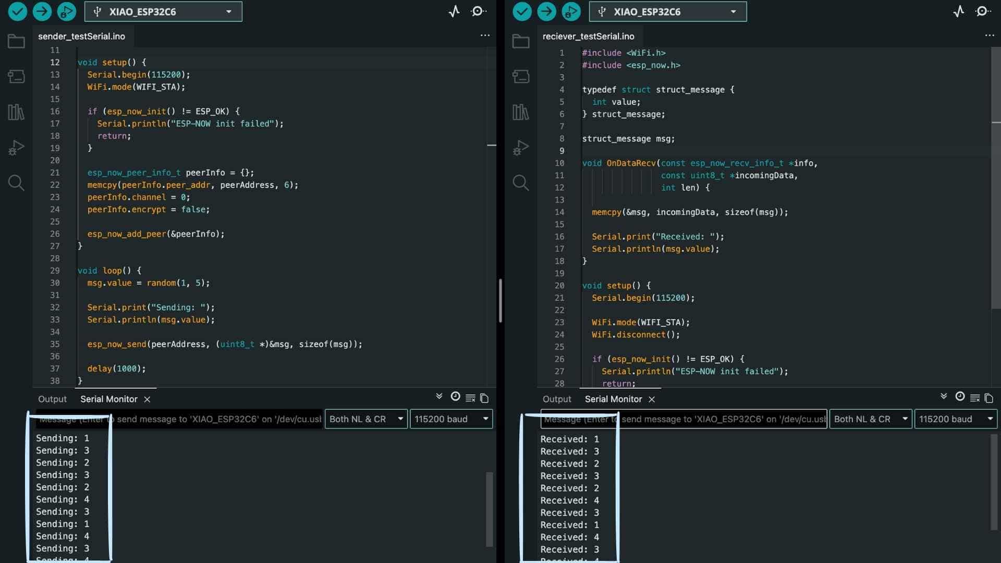Open Serial Monitor icon in right toolbar
1001x563 pixels.
(x=983, y=11)
